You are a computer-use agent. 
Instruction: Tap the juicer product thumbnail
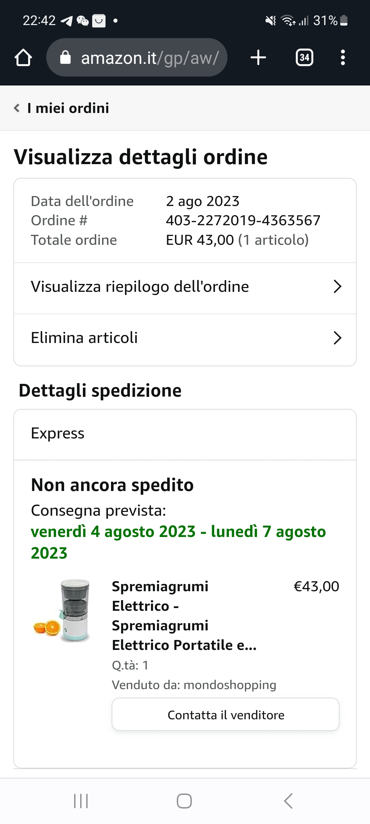click(x=62, y=610)
